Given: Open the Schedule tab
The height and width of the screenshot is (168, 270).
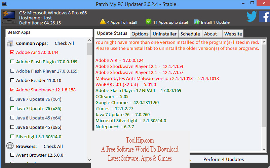Looking at the screenshot, I should tap(190, 34).
